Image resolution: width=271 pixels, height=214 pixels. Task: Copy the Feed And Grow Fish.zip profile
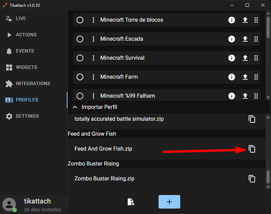(252, 149)
